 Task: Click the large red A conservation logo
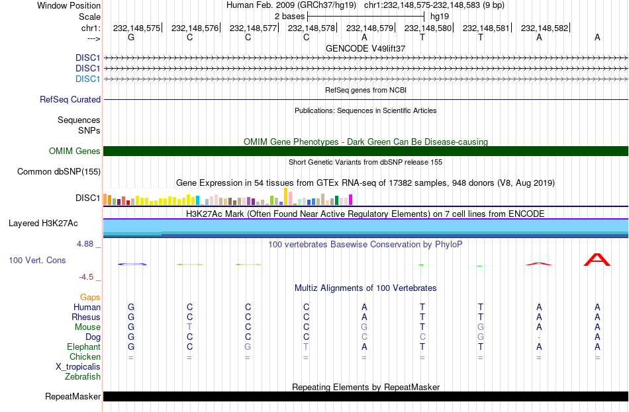pos(597,259)
